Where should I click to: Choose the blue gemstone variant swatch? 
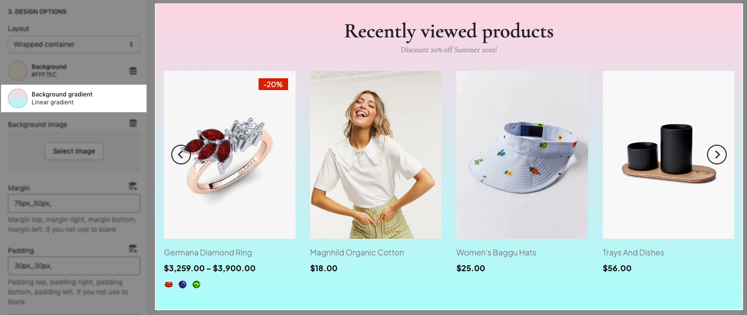[x=183, y=284]
